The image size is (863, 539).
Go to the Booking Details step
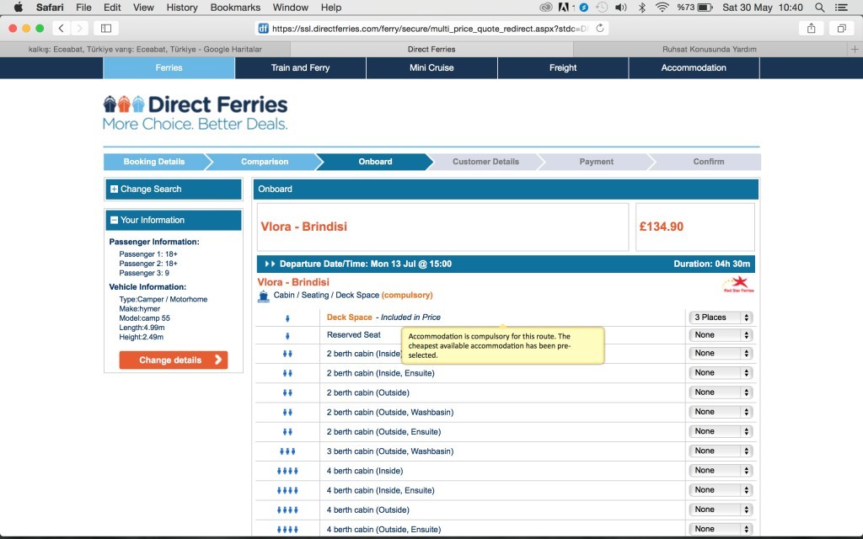(154, 162)
